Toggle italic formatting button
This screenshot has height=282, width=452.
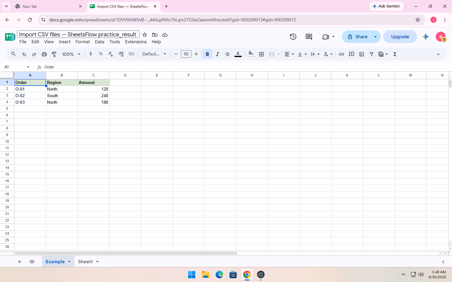pos(218,54)
